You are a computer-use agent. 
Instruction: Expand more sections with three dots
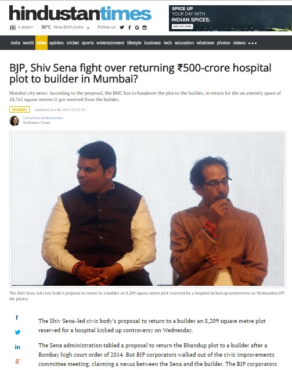[x=253, y=43]
